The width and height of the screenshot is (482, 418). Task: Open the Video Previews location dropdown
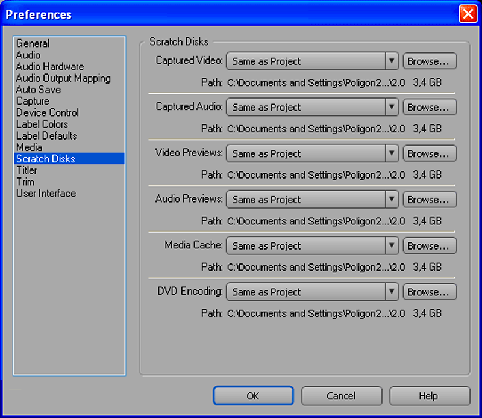click(312, 153)
